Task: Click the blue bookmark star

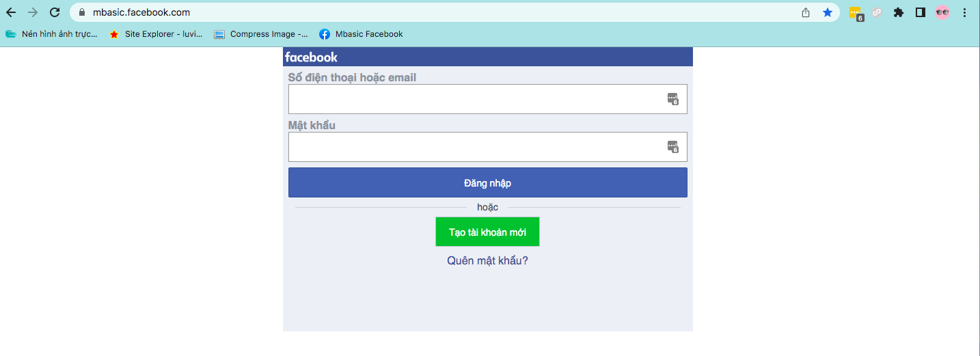Action: click(828, 12)
